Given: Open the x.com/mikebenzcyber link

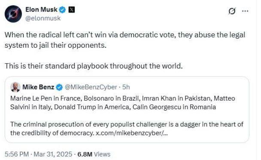Looking at the screenshot, I should (x=132, y=133).
